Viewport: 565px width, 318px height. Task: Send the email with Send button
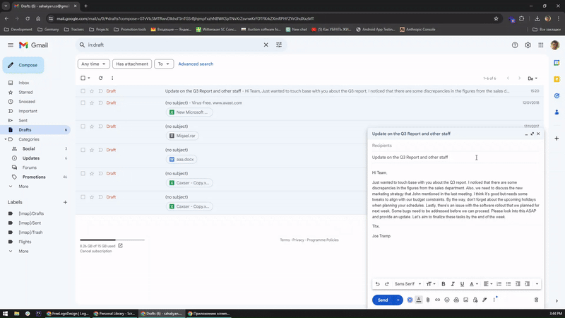coord(383,300)
